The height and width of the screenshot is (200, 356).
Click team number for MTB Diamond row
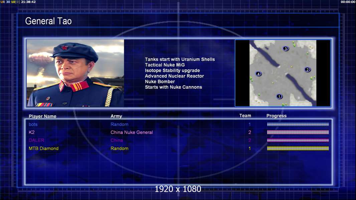coord(249,148)
